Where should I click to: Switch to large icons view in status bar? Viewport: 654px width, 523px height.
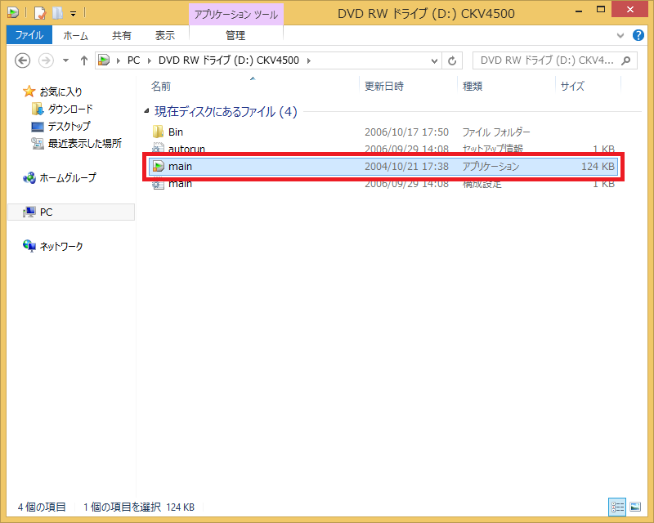click(x=635, y=507)
